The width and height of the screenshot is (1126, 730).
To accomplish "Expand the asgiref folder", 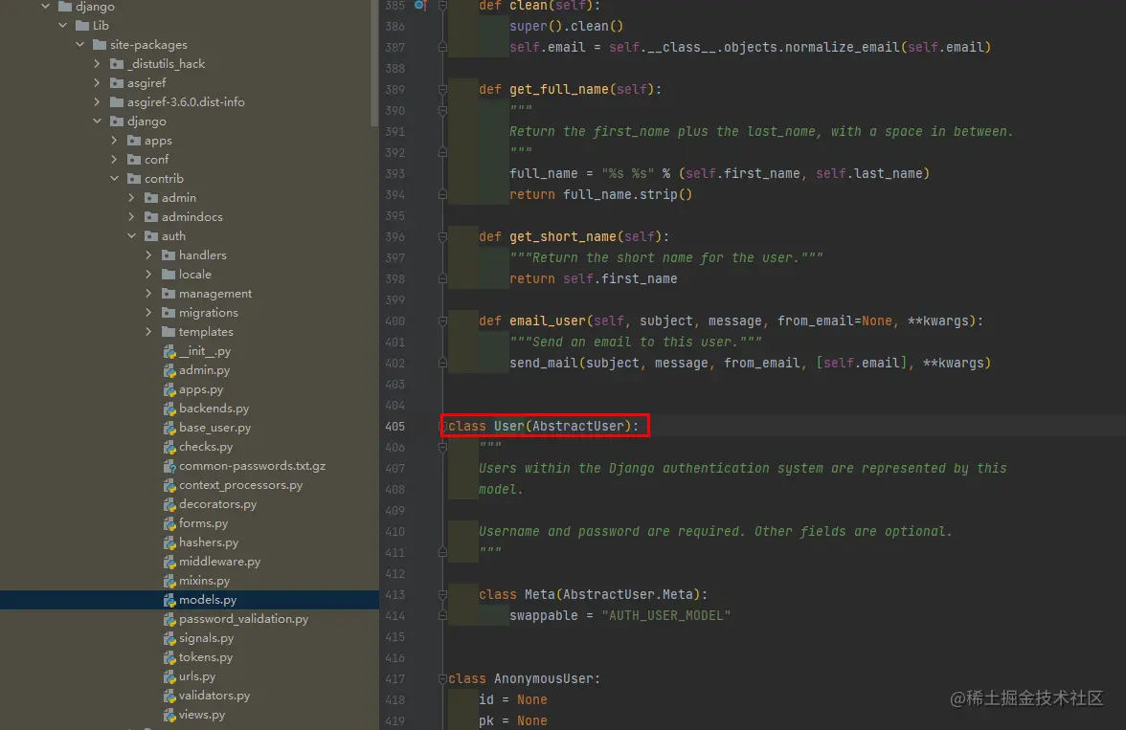I will 97,82.
